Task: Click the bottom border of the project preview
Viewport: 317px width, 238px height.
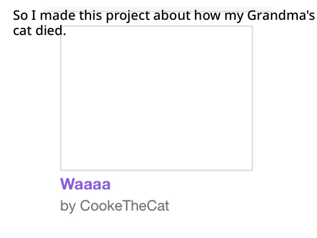Action: [157, 170]
